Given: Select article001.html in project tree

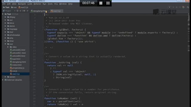Looking at the screenshot, I should click(x=18, y=50).
